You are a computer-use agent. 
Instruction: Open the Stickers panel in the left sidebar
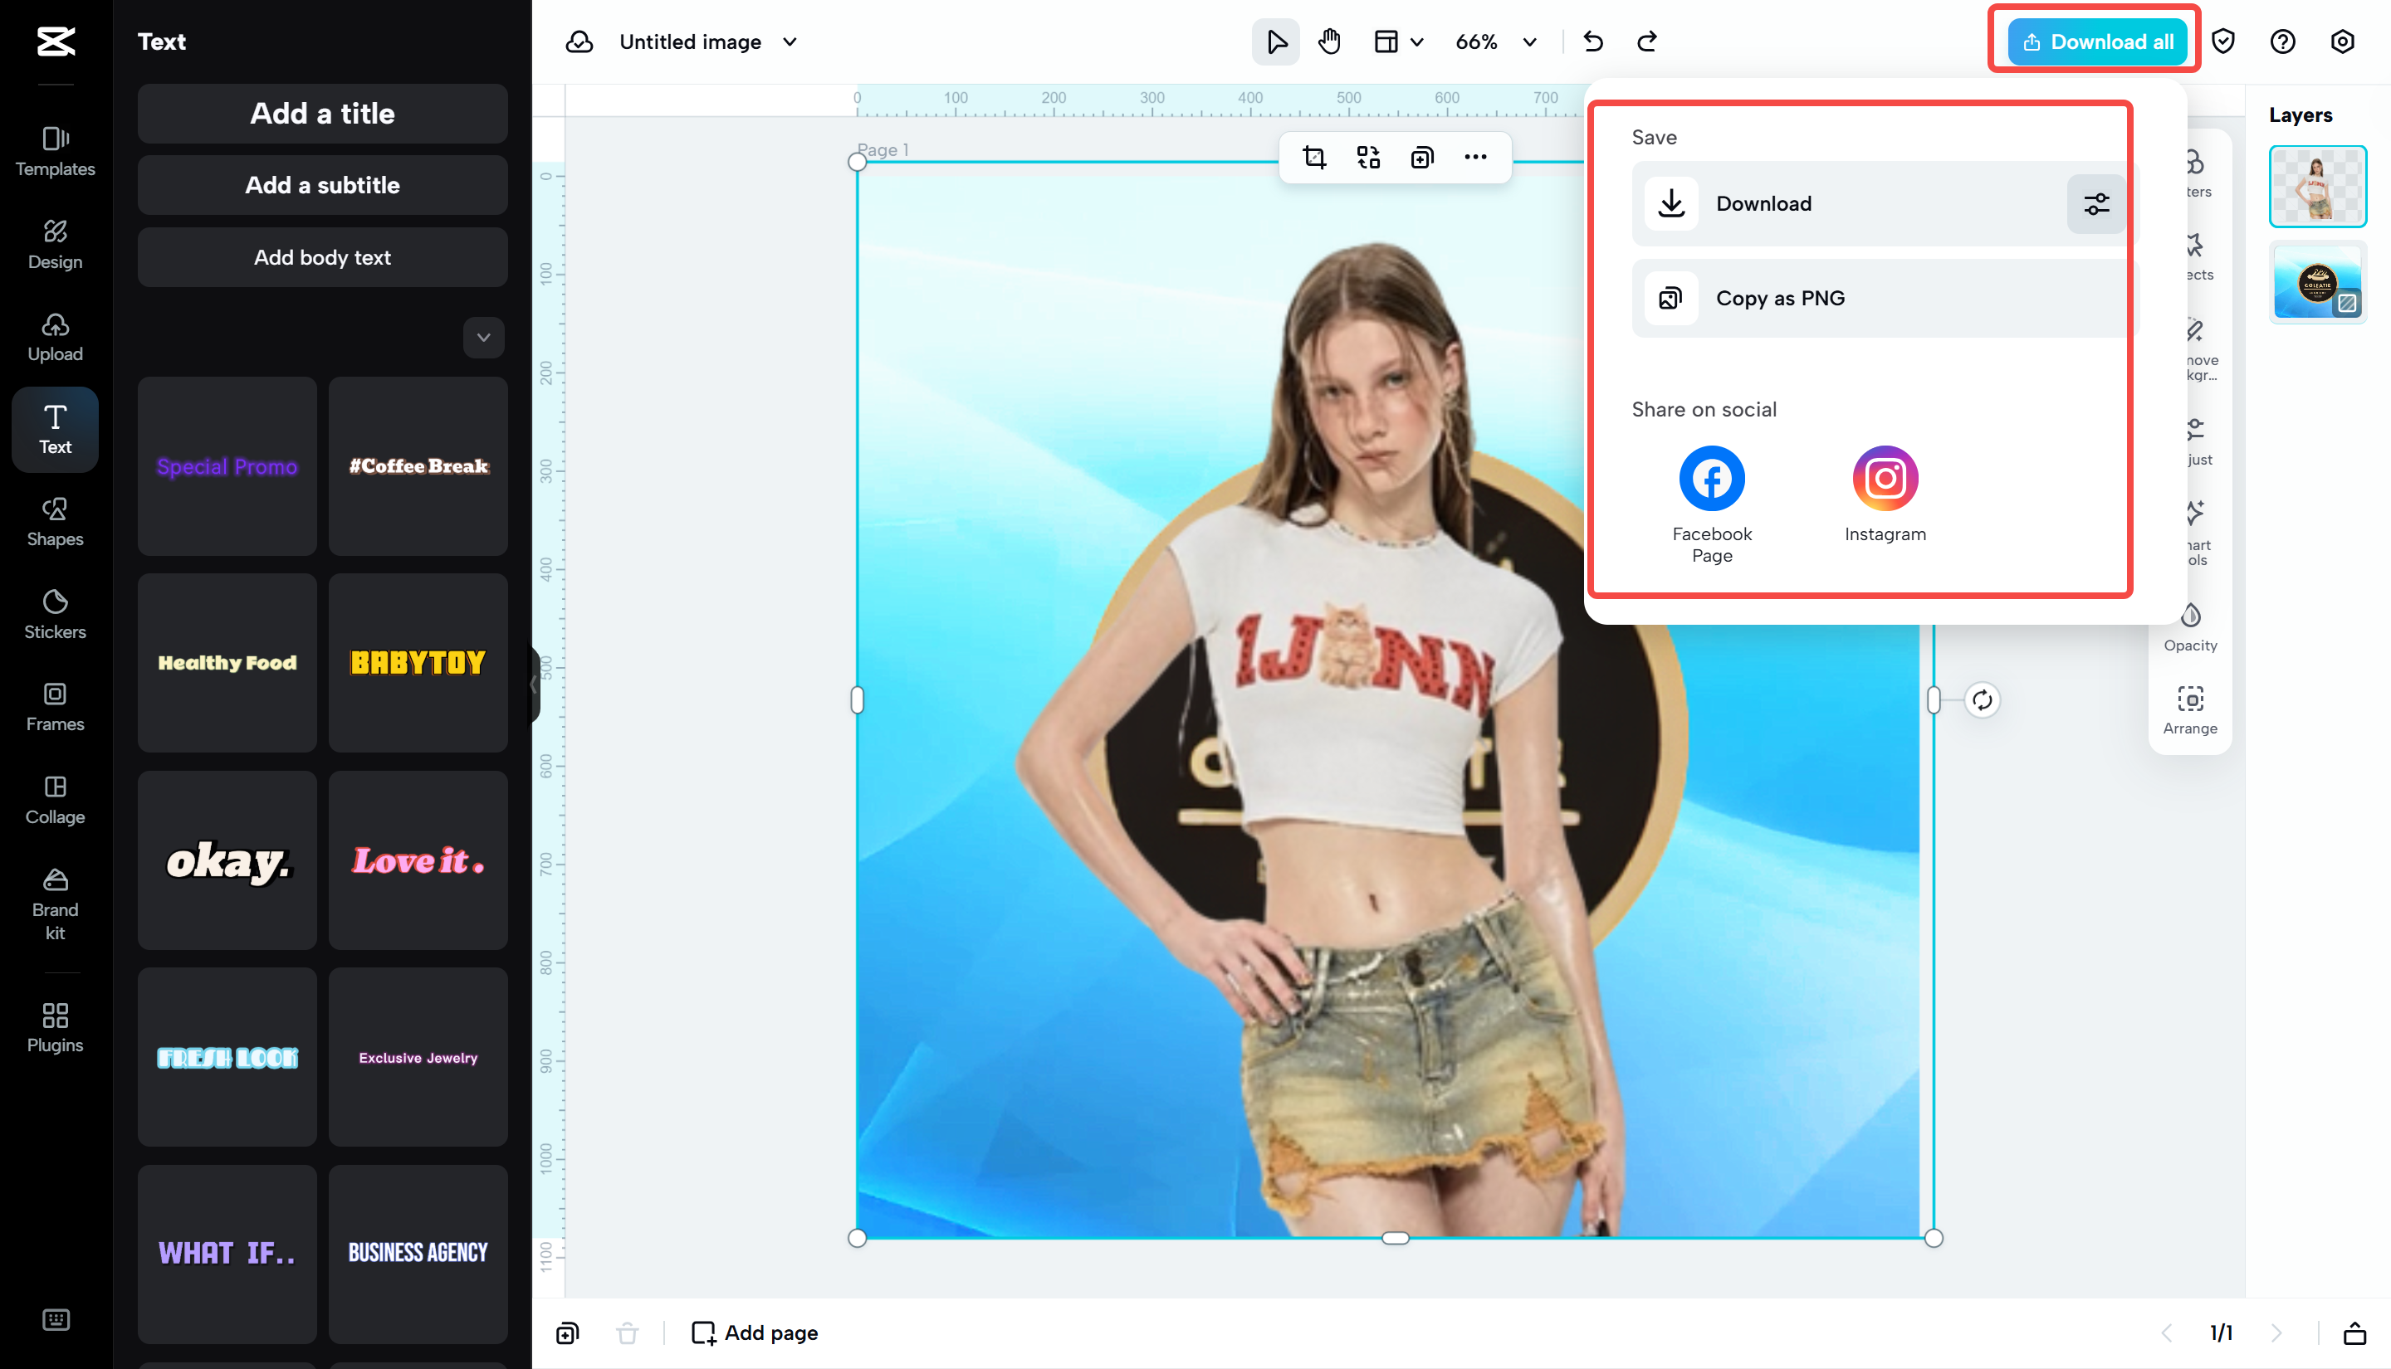tap(55, 616)
